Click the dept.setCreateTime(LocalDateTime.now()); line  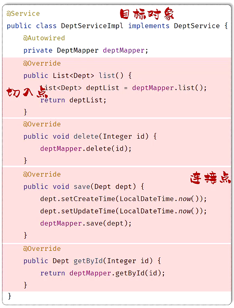tap(123, 199)
